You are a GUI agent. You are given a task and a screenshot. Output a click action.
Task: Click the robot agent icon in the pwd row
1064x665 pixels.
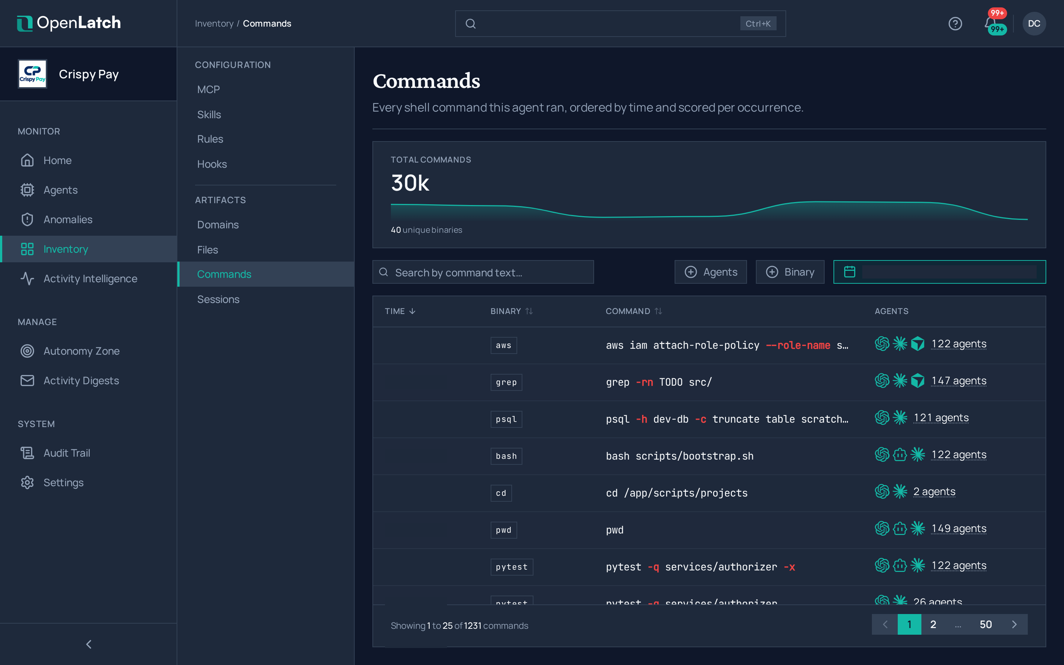pyautogui.click(x=900, y=528)
